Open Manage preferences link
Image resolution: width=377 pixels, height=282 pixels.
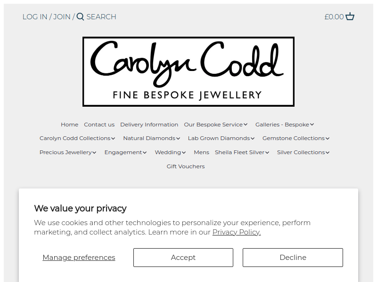pyautogui.click(x=79, y=258)
